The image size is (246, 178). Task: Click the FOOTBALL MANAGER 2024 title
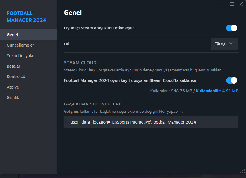click(26, 17)
